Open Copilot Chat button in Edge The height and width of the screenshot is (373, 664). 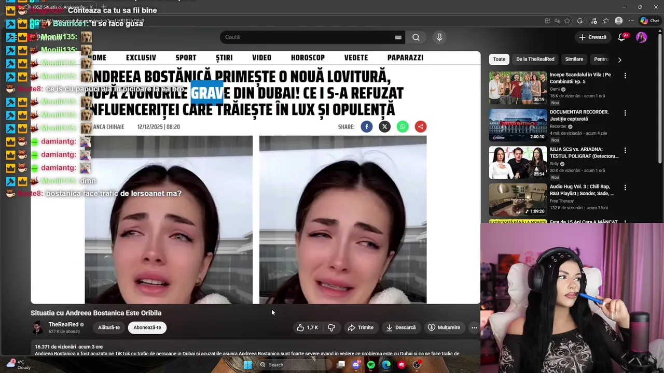(x=649, y=21)
